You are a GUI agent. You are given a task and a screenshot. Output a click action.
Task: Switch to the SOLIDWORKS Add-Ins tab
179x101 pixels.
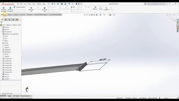click(41, 15)
